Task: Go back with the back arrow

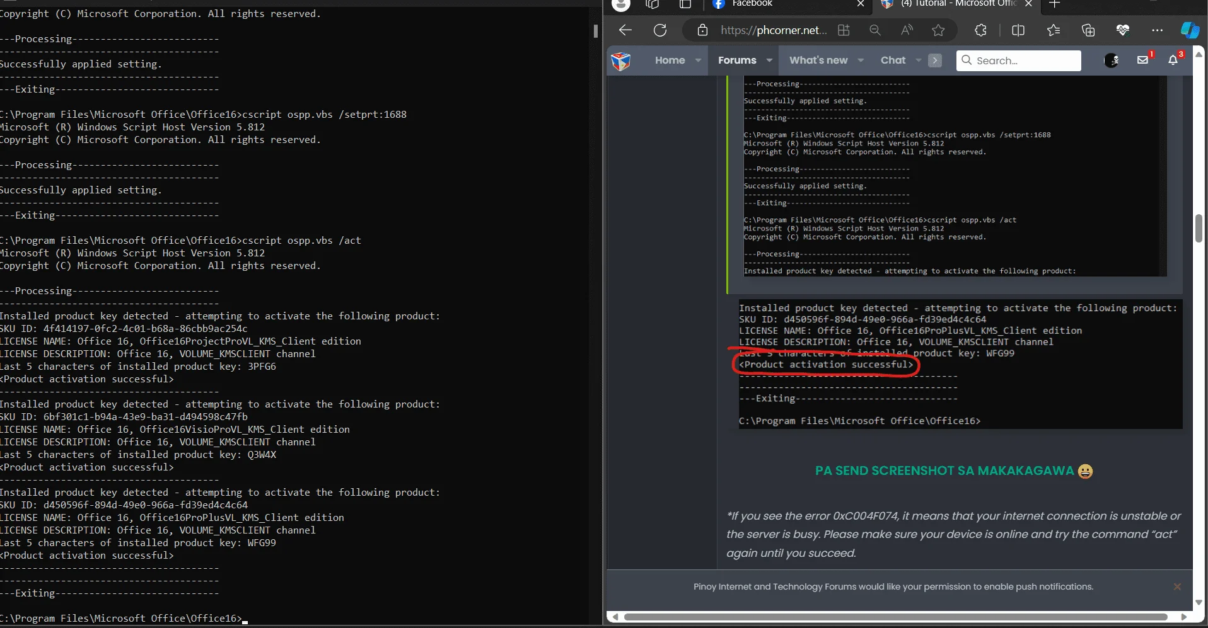Action: pyautogui.click(x=625, y=30)
